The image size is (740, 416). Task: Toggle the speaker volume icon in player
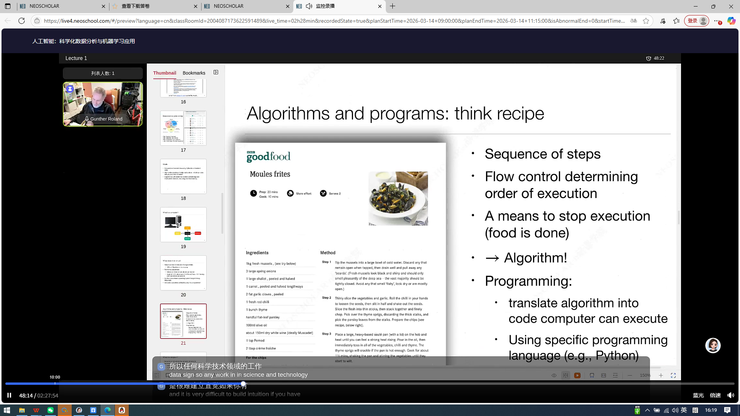click(730, 395)
